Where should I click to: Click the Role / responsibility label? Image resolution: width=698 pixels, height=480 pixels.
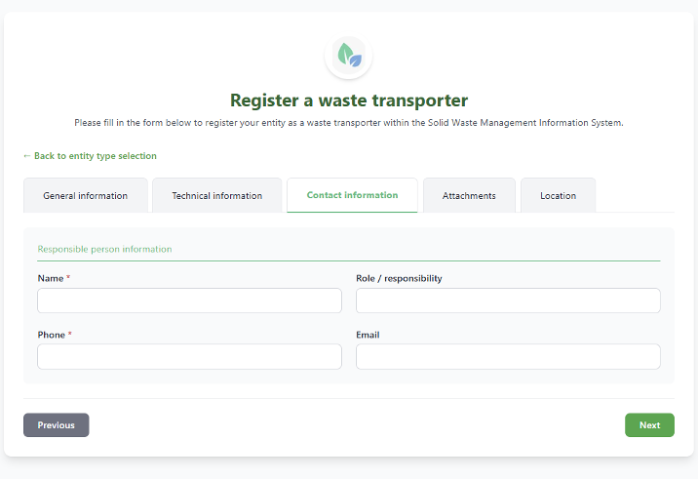399,279
